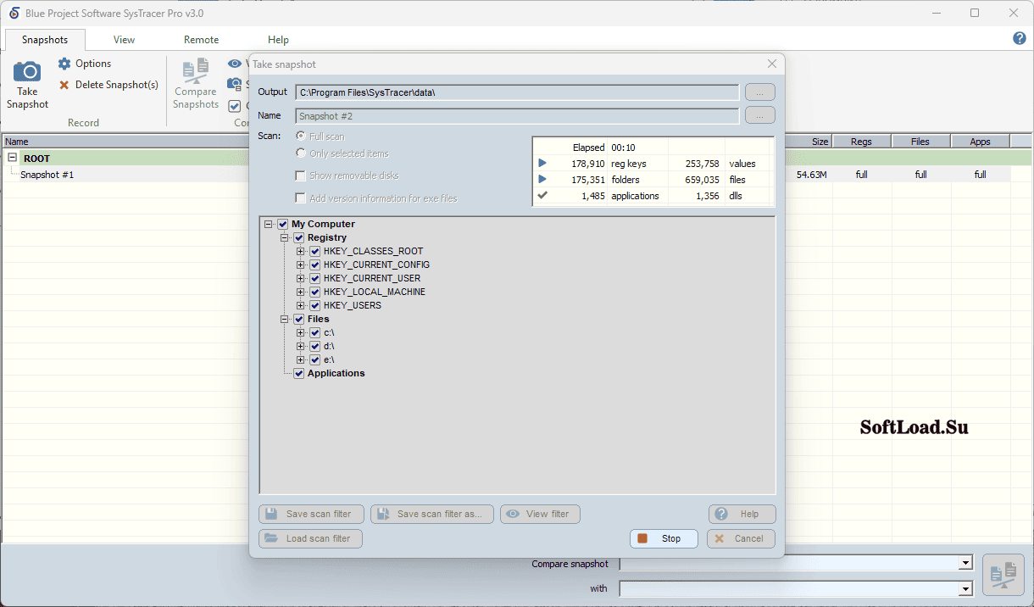Switch to the View tab
1034x607 pixels.
pyautogui.click(x=124, y=40)
